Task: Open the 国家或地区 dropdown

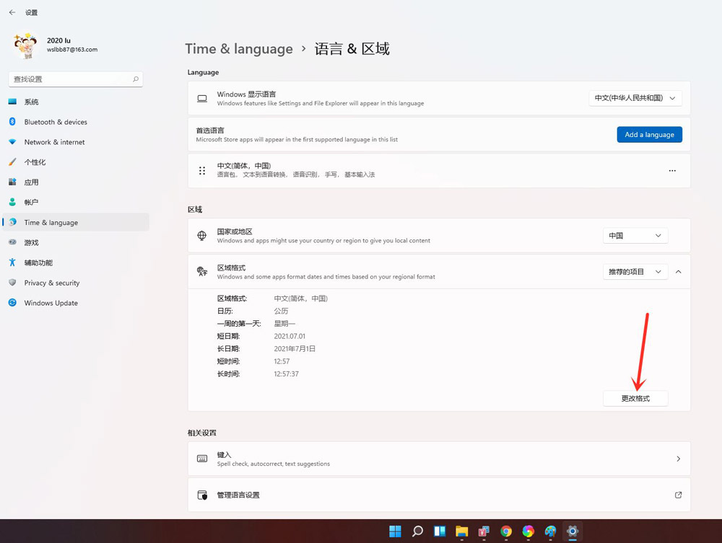Action: (635, 235)
